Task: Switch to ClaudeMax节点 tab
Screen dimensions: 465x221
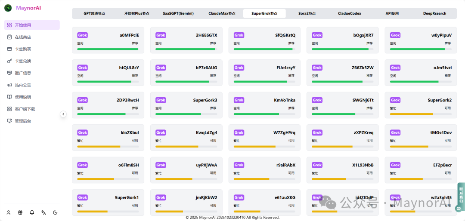Action: (x=222, y=14)
